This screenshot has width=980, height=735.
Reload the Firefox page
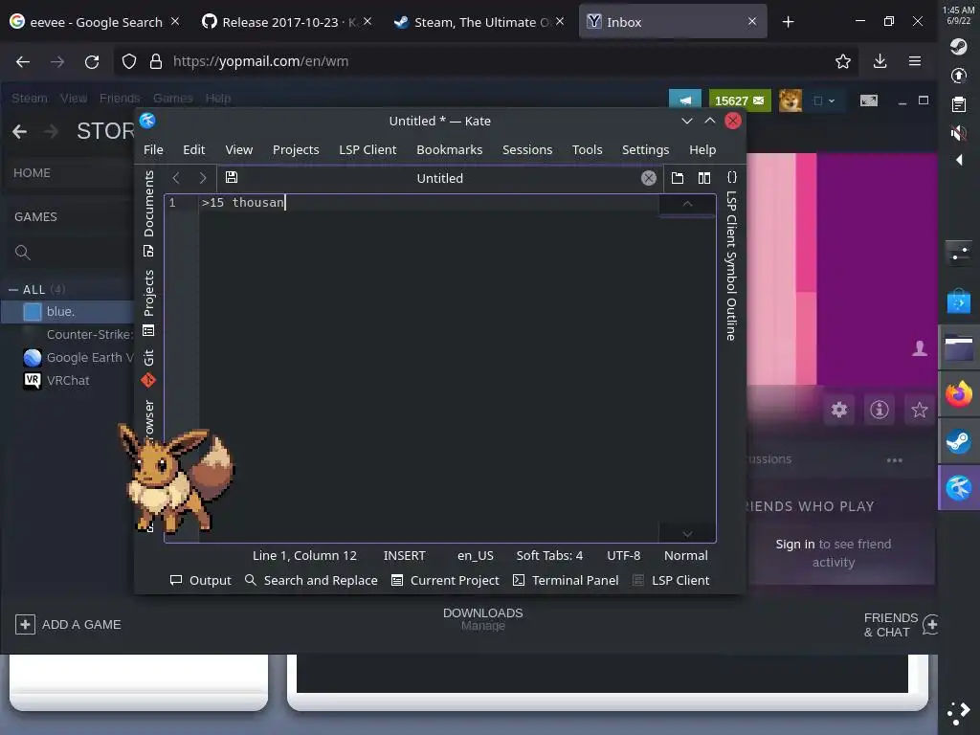click(92, 61)
